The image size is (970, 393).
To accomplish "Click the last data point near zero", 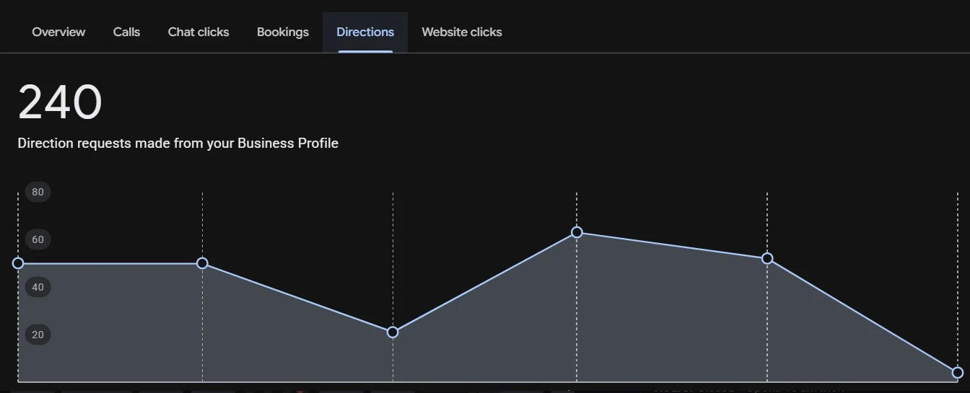I will pos(958,373).
